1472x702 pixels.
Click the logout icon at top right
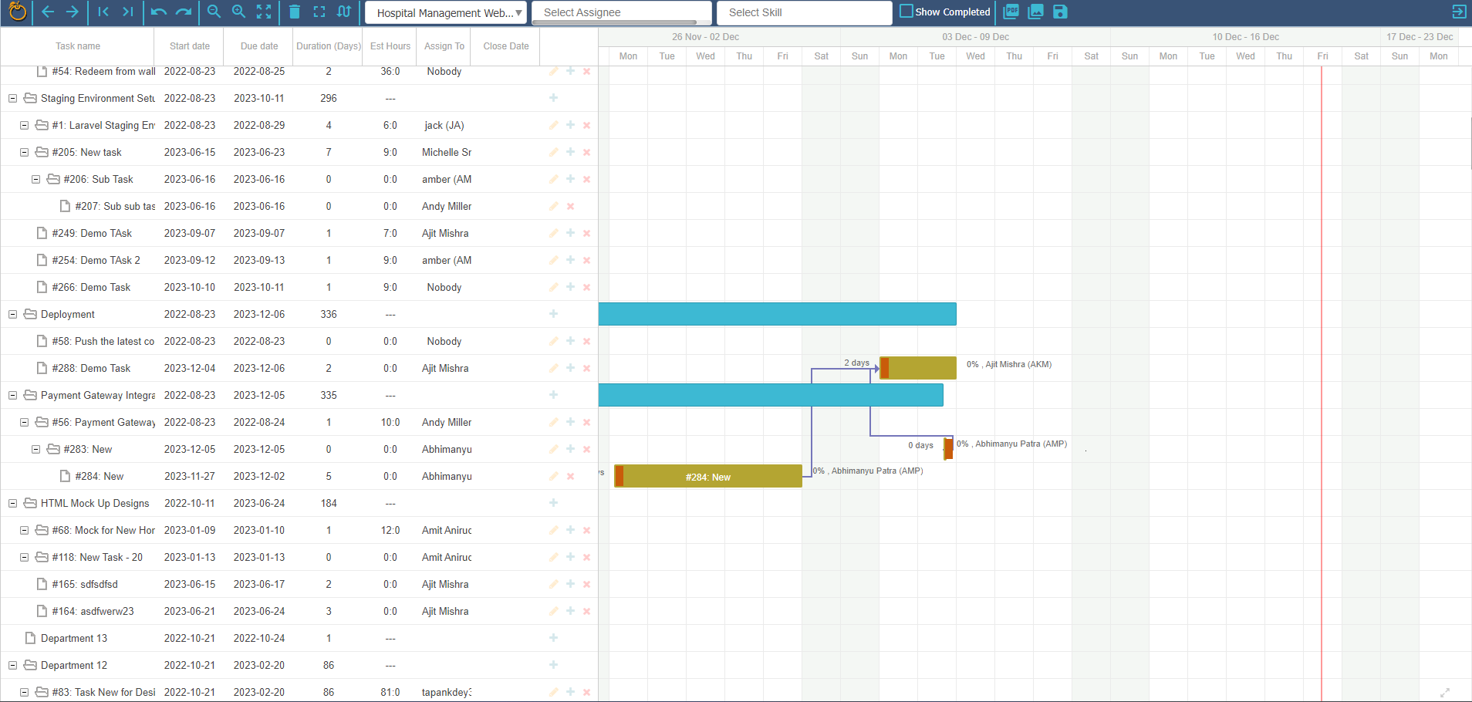point(1459,12)
